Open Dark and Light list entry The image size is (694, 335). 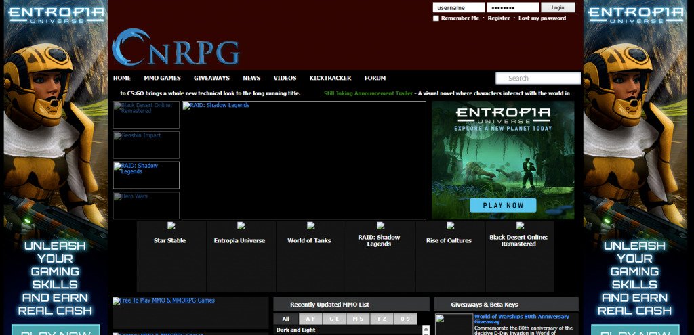pos(295,330)
